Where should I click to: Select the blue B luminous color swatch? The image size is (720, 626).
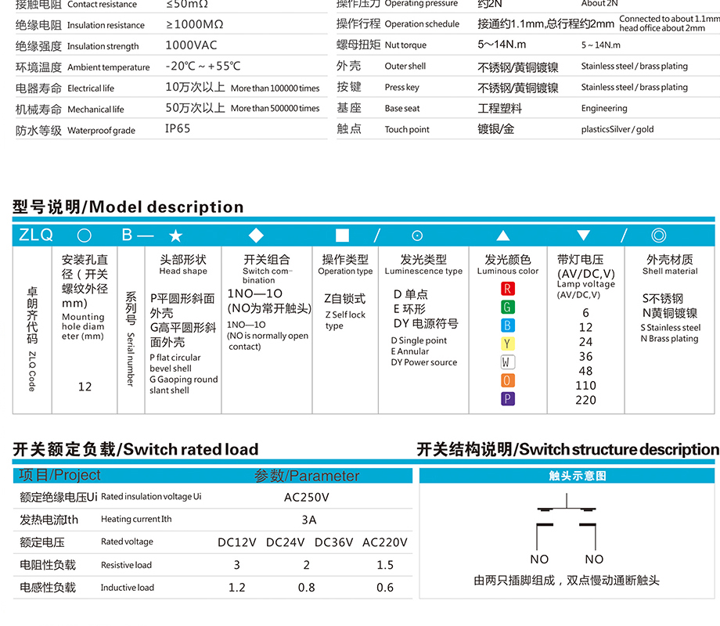point(507,326)
